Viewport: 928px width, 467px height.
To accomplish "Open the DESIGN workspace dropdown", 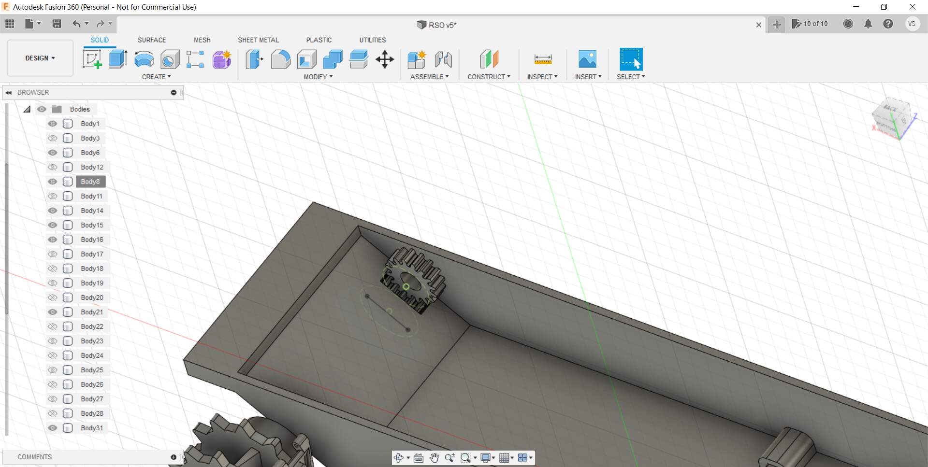I will coord(40,58).
